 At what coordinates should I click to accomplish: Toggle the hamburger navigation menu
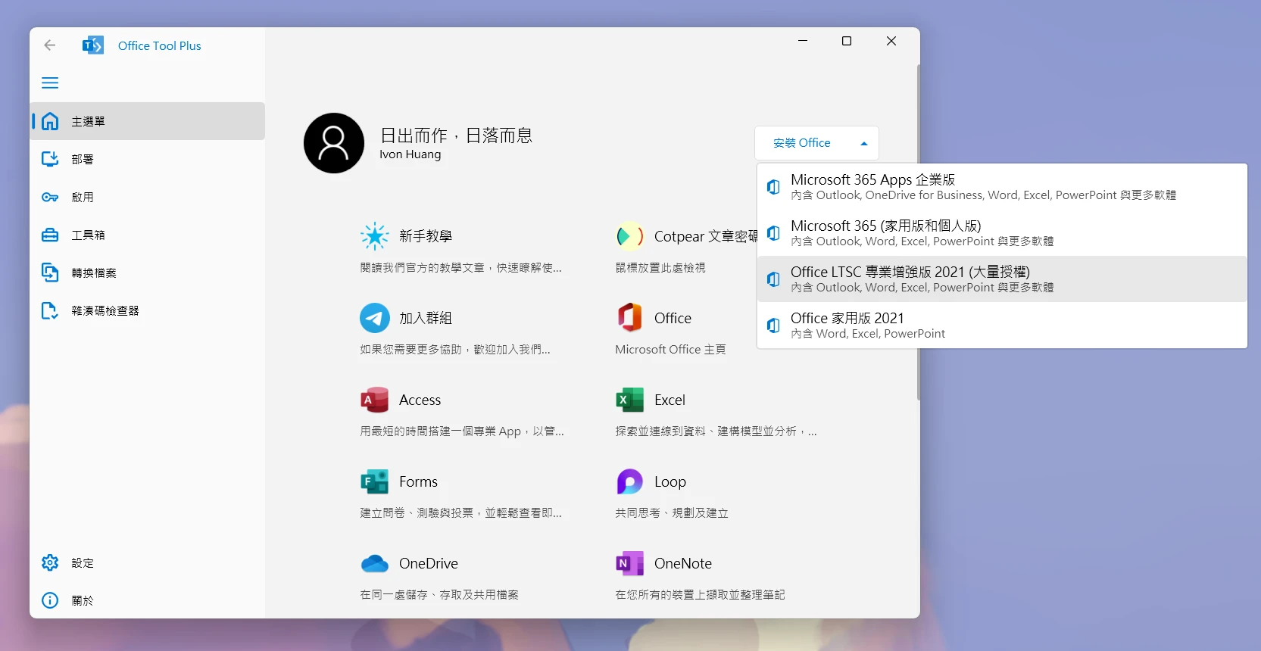[x=50, y=83]
